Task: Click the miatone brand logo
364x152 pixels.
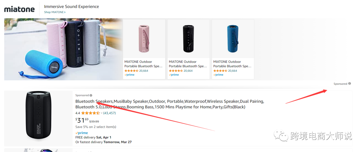Action: point(19,9)
